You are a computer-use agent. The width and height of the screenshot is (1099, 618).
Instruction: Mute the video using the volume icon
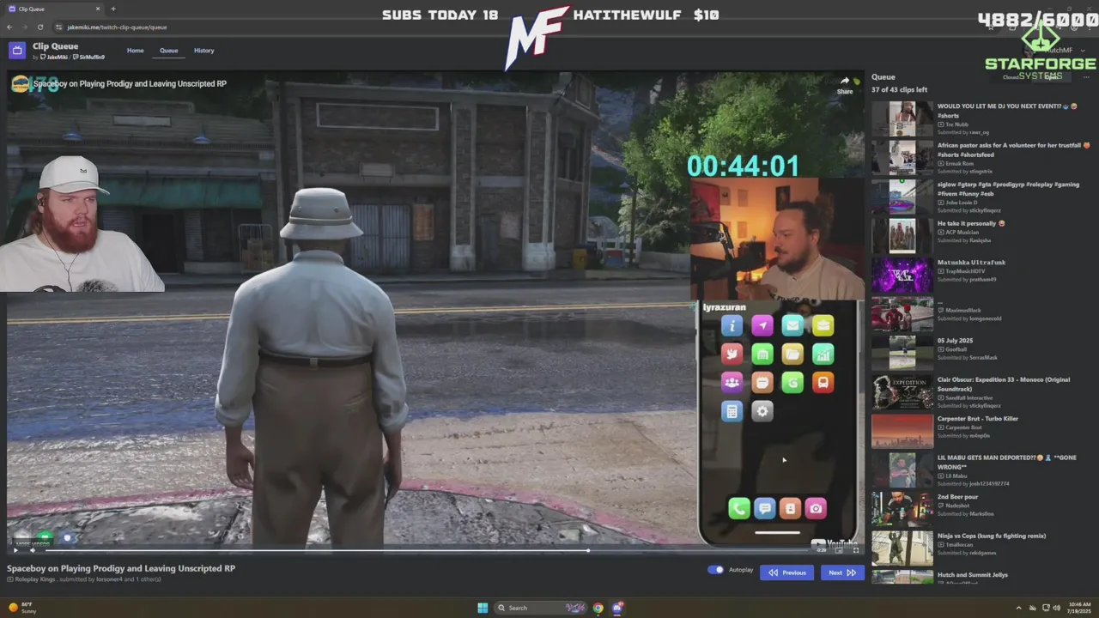coord(33,550)
